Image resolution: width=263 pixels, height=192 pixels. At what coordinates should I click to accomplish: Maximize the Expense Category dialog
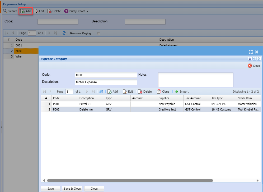pos(251,52)
